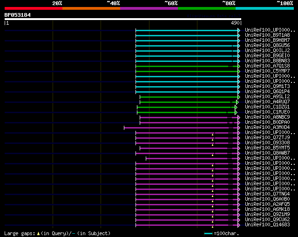Click the yellow in-Query gap legend triangle
The height and width of the screenshot is (237, 298).
[38, 233]
